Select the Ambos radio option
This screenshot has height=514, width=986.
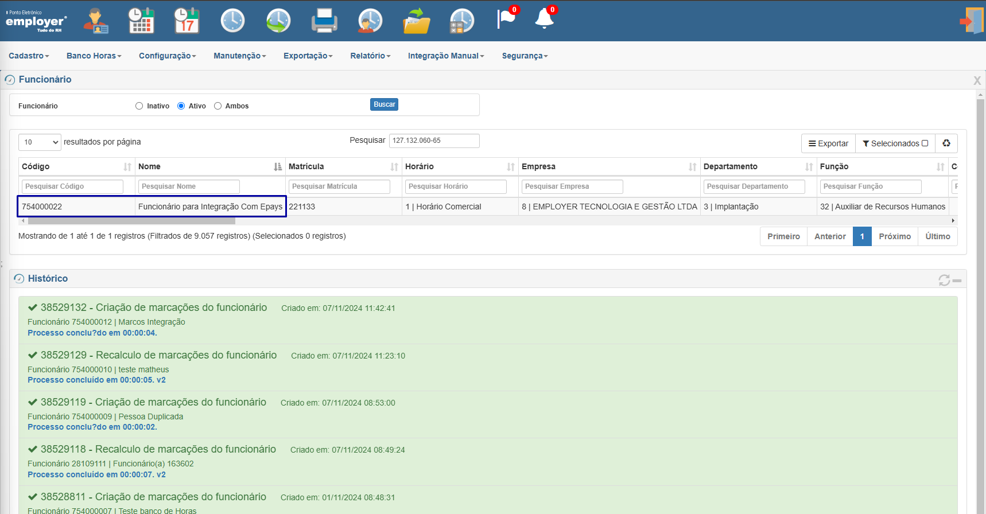pos(218,106)
